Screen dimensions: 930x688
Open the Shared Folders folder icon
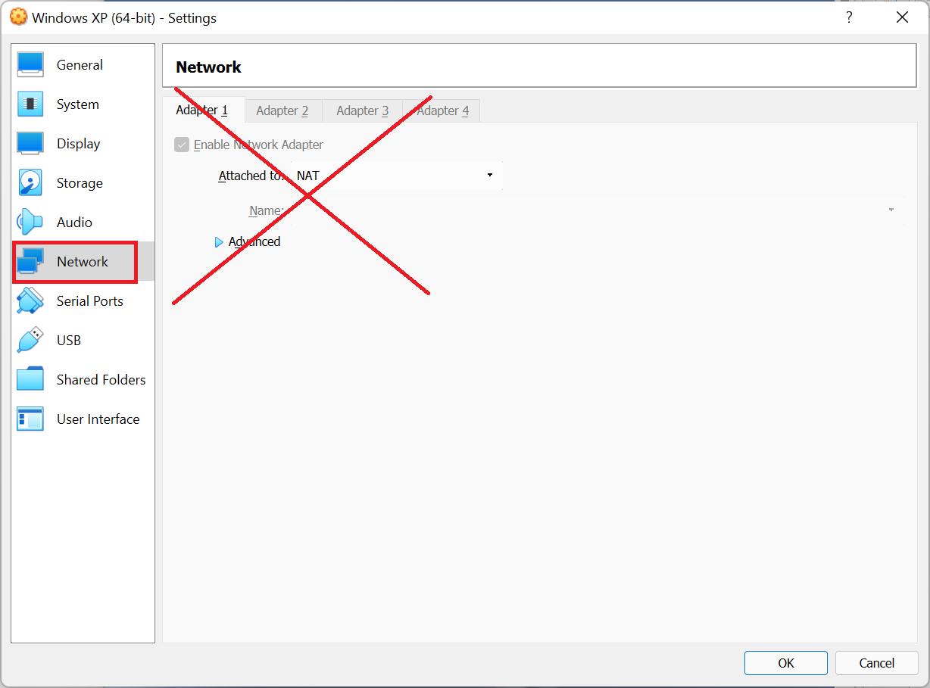[30, 380]
